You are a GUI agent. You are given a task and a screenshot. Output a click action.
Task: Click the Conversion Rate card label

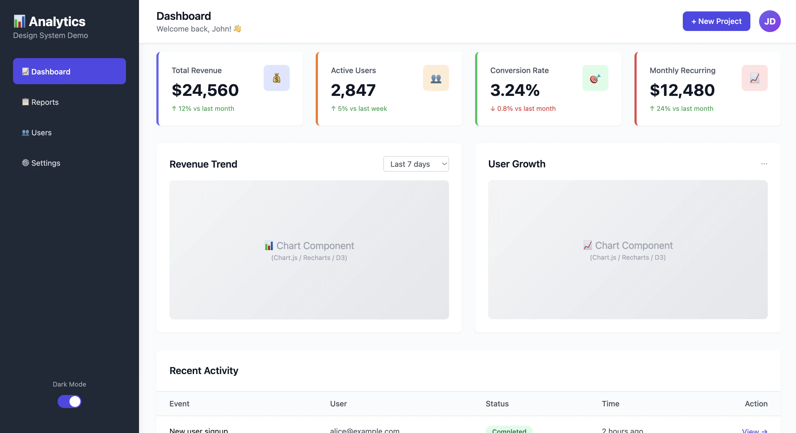click(519, 71)
